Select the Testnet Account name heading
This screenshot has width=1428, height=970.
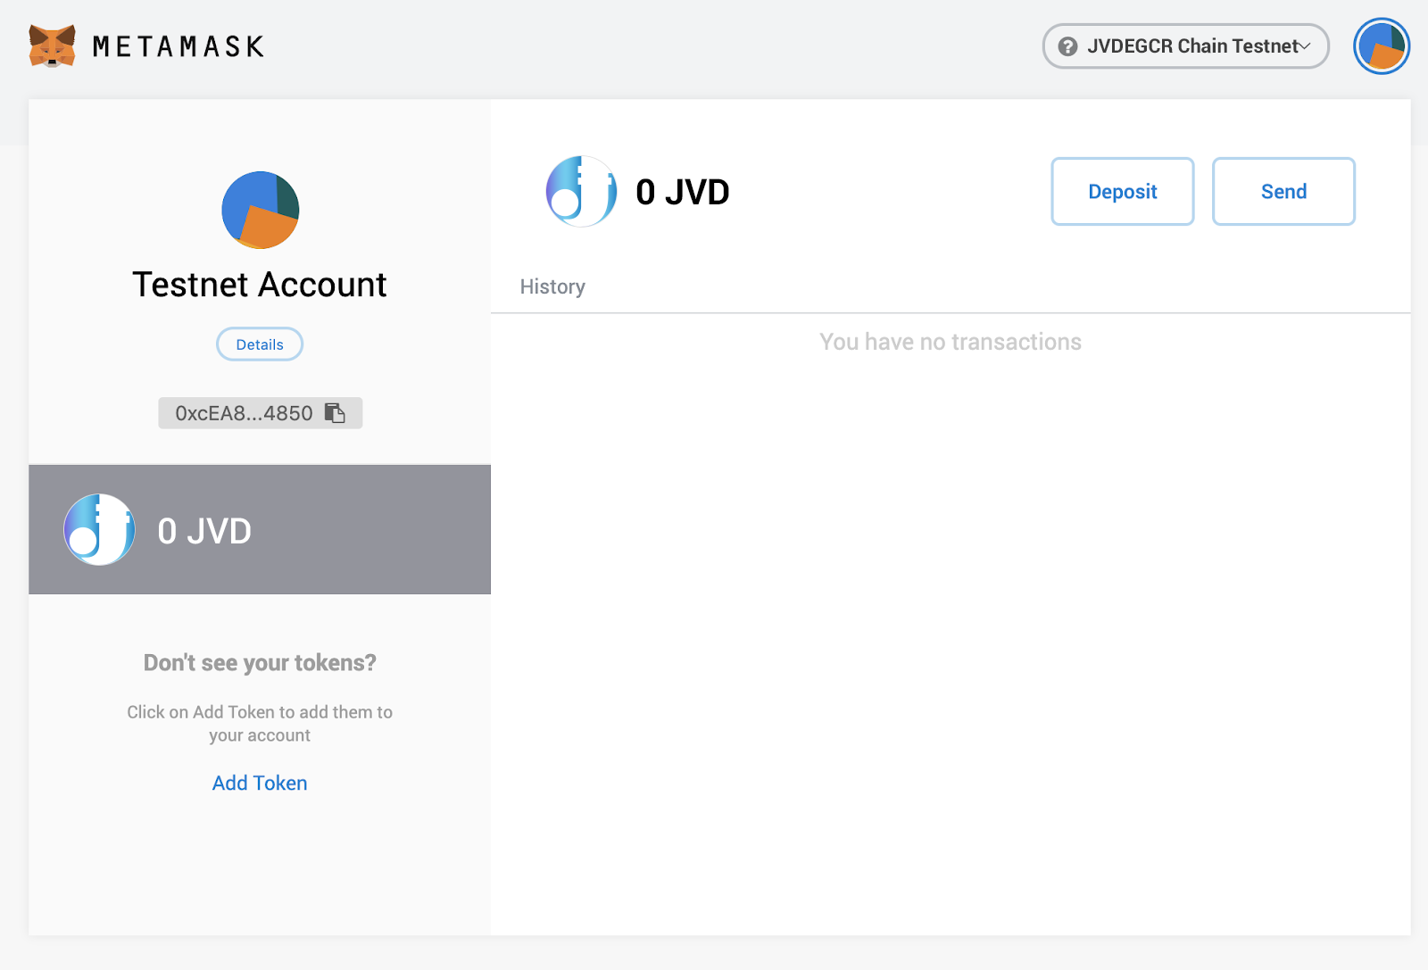click(260, 285)
